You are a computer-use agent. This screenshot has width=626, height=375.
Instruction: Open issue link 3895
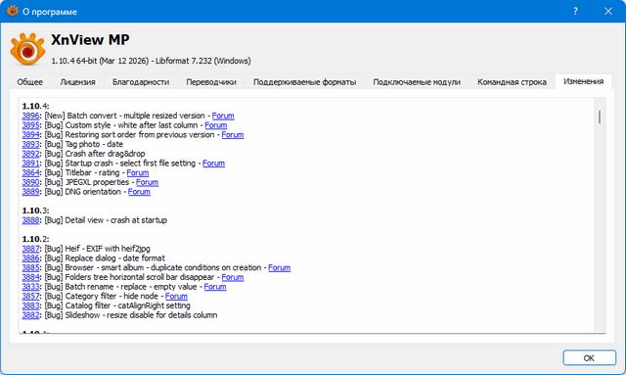[30, 125]
